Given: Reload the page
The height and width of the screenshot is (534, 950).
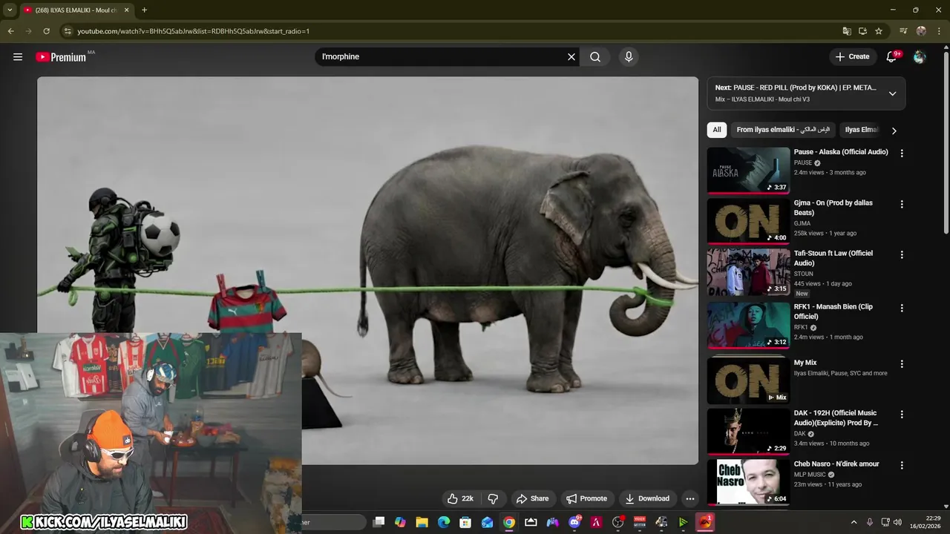Looking at the screenshot, I should [46, 31].
